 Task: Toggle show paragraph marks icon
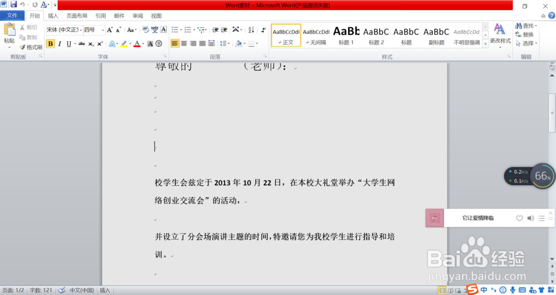coord(263,30)
